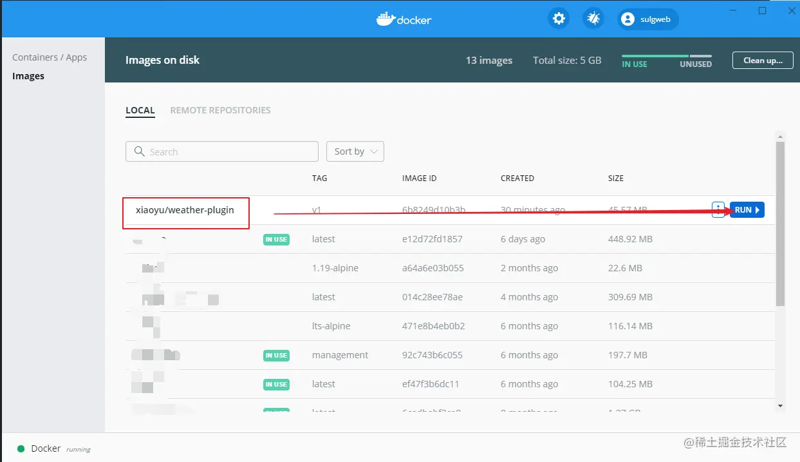Screen dimensions: 800x462
Task: Click the image list vertical scrollbar
Action: (781, 224)
